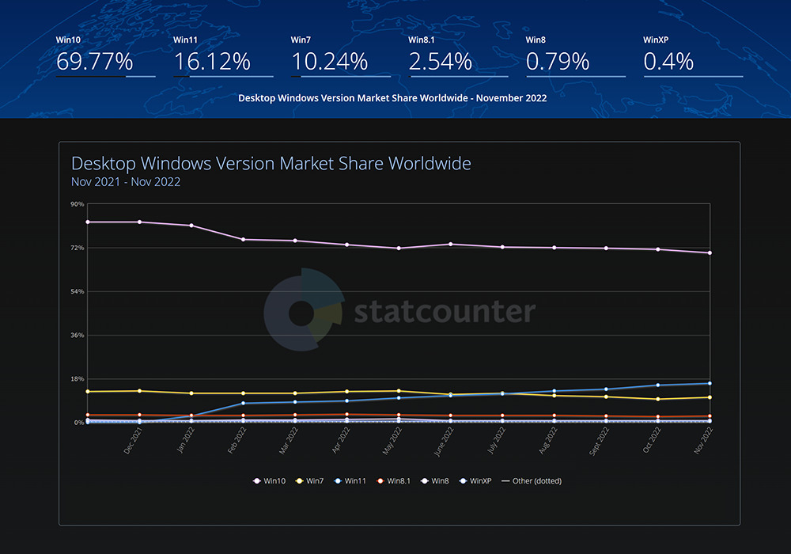The image size is (791, 554).
Task: Click the statcounter logo watermark
Action: [400, 310]
